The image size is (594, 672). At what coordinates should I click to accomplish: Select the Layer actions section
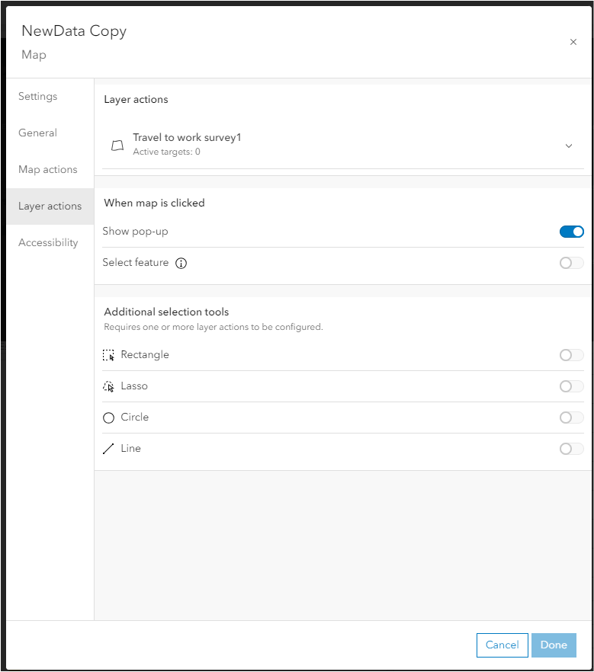pos(50,206)
